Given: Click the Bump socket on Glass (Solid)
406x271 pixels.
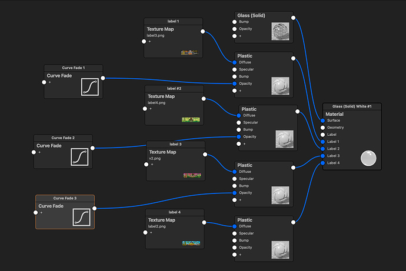Looking at the screenshot, I should 235,22.
